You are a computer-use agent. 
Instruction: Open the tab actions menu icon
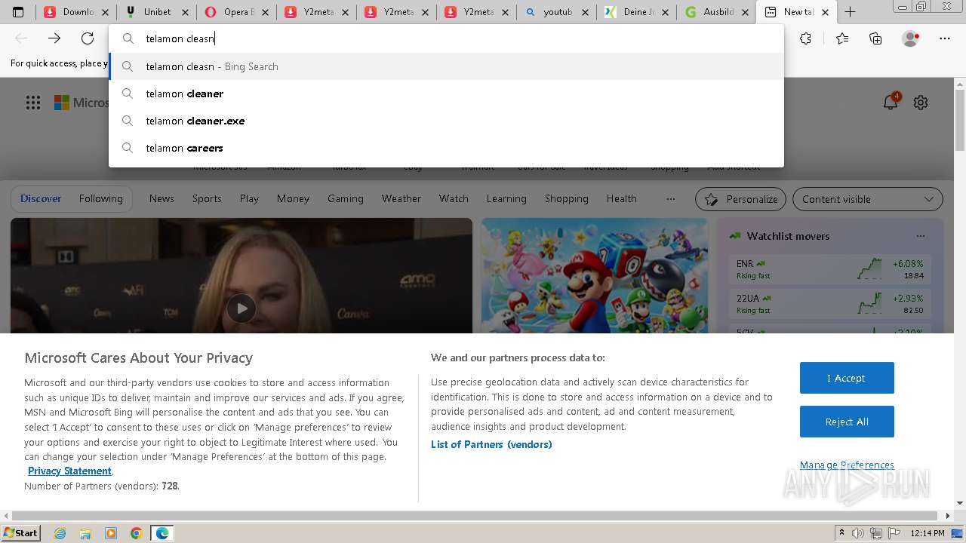(18, 12)
